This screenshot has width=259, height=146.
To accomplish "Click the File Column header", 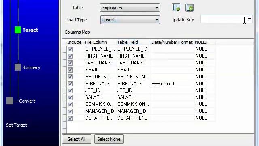I will coord(96,42).
